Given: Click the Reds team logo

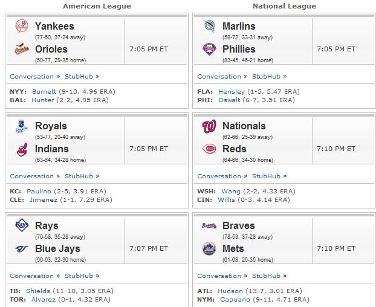Looking at the screenshot, I should [209, 149].
